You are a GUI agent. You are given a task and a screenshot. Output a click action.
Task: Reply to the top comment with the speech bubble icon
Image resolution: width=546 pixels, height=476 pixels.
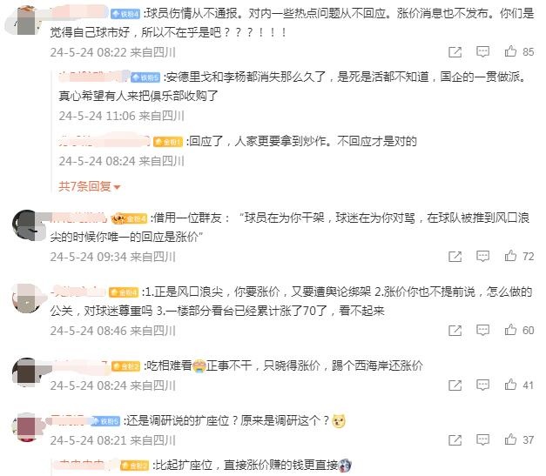[x=482, y=52]
